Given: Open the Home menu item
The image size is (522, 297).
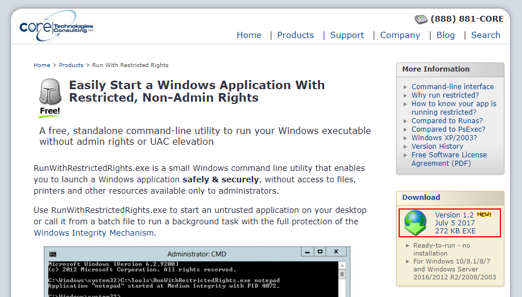Looking at the screenshot, I should coord(249,35).
